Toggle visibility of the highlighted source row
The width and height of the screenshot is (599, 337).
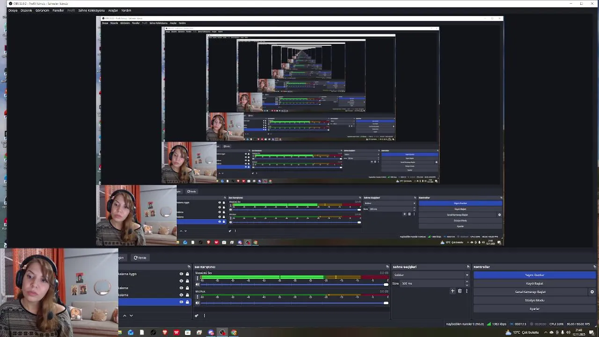tap(181, 302)
